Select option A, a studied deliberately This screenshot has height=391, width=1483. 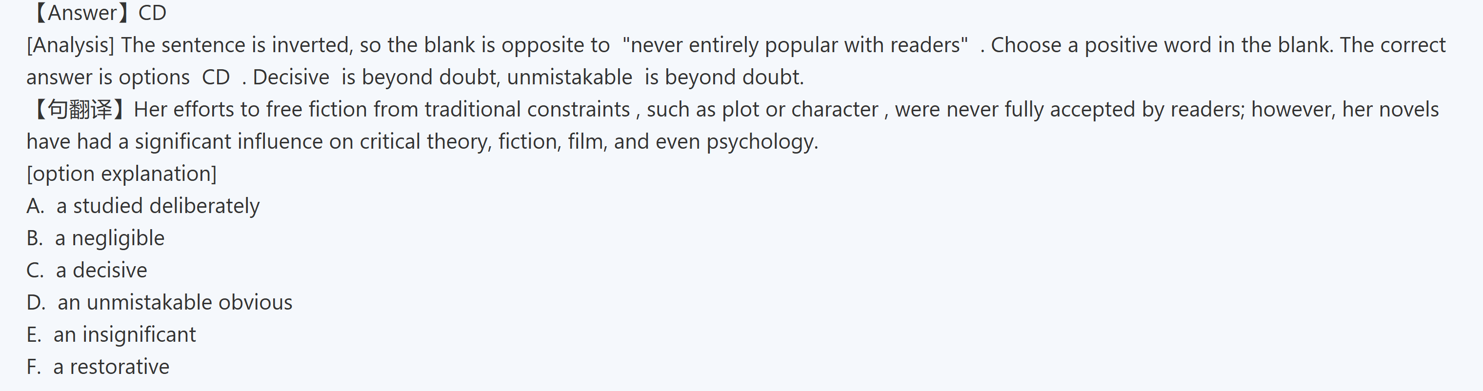pyautogui.click(x=143, y=206)
